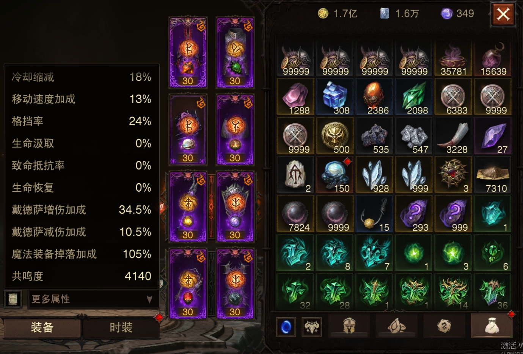
Task: Select the demon face filter icon
Action: [x=311, y=326]
